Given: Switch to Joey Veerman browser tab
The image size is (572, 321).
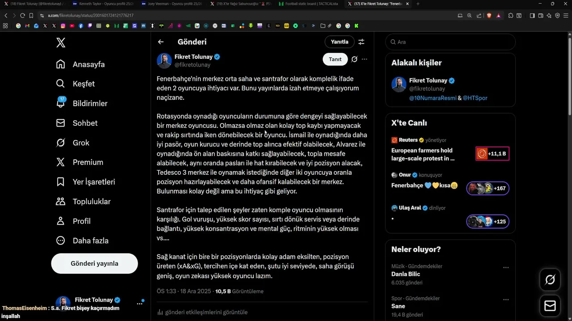Looking at the screenshot, I should click(172, 4).
